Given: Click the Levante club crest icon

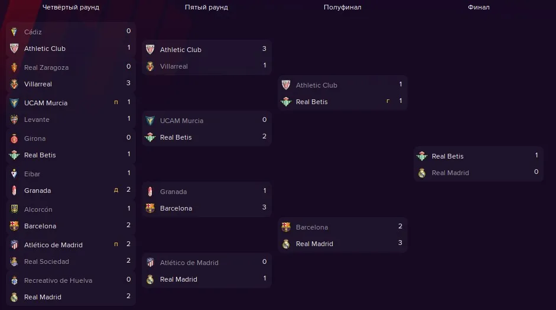Looking at the screenshot, I should click(14, 120).
